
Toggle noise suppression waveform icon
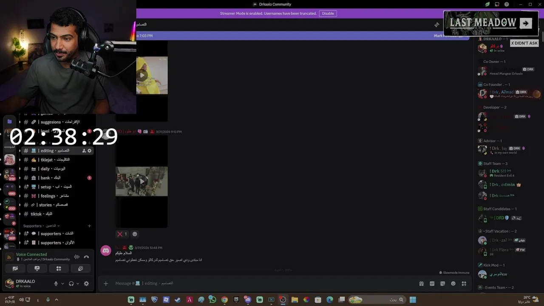coord(76,257)
